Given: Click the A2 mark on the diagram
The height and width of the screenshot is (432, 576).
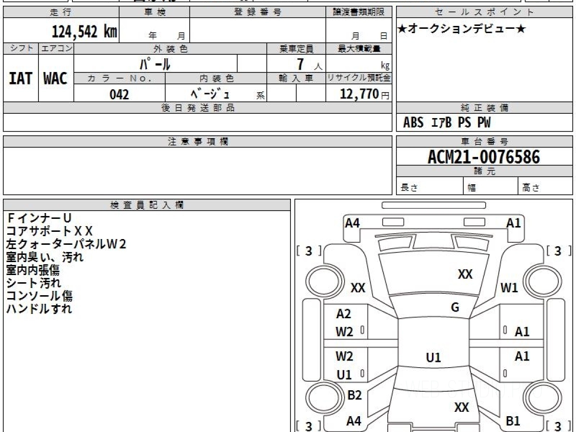Looking at the screenshot, I should [344, 314].
